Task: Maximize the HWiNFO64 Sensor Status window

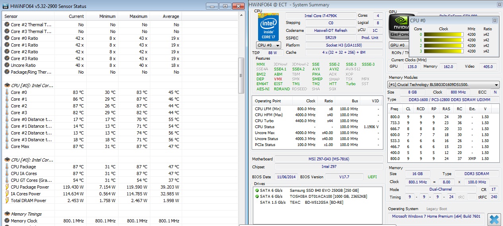Action: (x=225, y=6)
